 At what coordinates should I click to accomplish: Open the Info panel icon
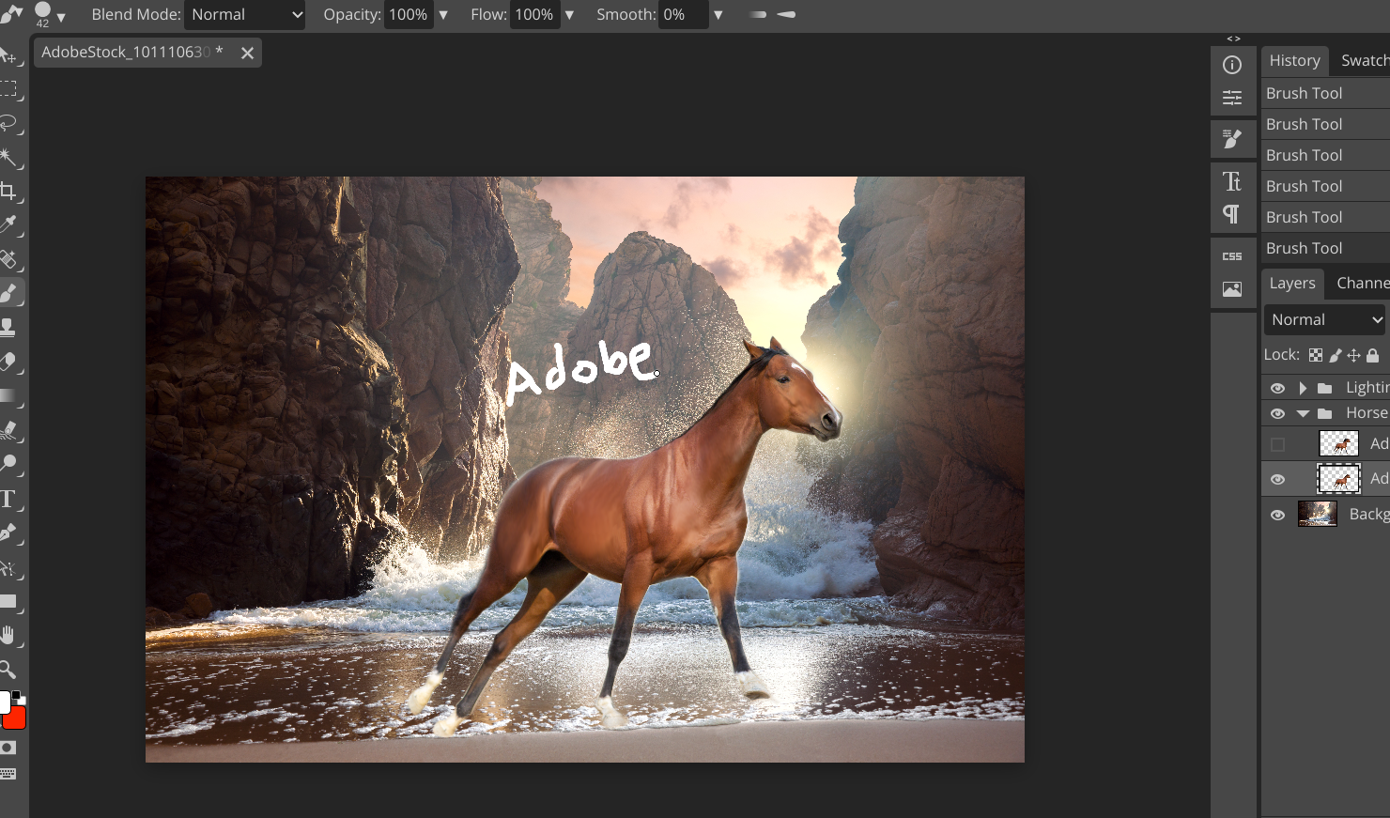click(x=1232, y=65)
